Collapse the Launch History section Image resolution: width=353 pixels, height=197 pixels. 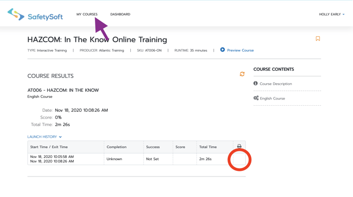[x=45, y=136]
